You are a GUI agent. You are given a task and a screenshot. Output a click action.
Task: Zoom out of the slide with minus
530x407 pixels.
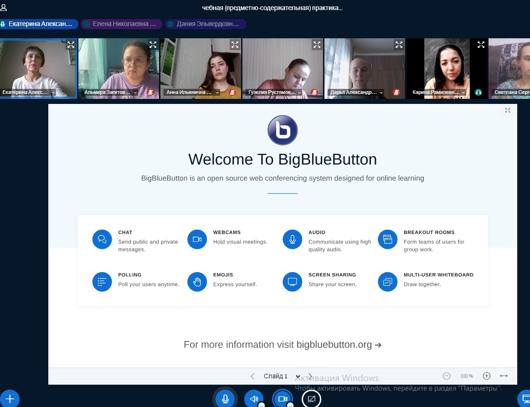(447, 376)
